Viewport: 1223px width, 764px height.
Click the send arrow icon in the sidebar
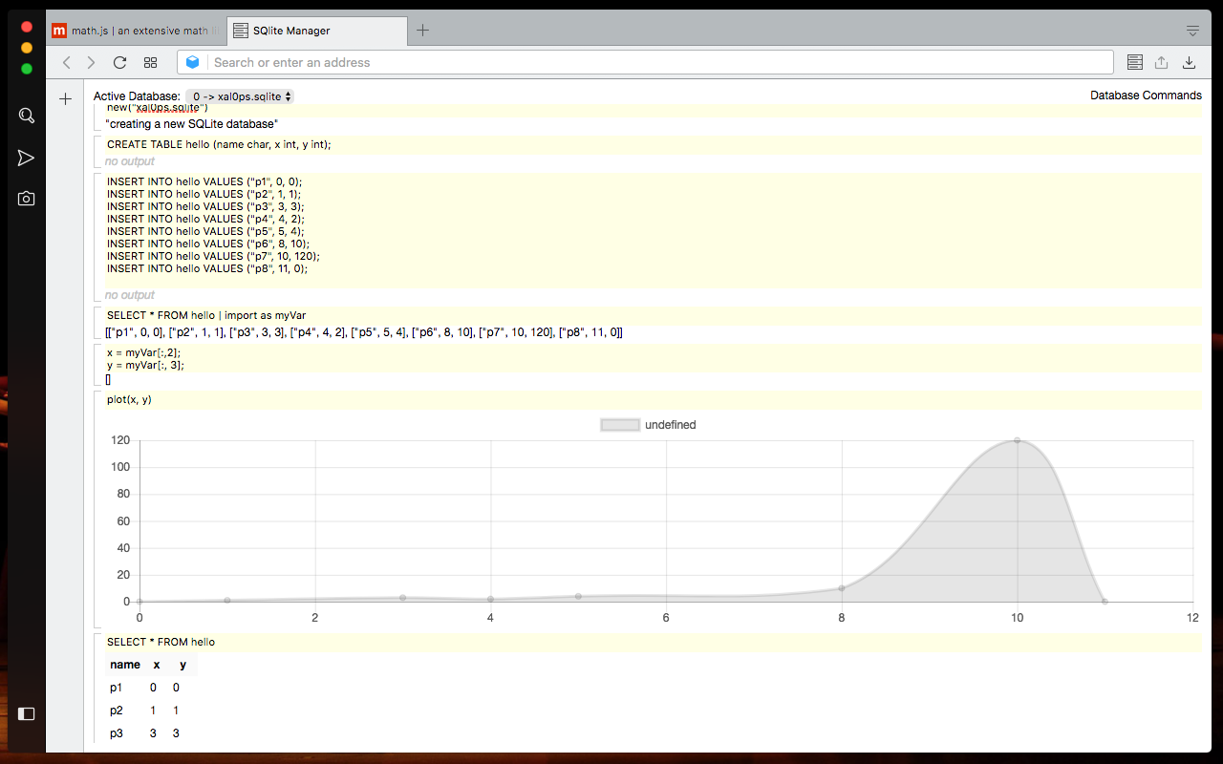[26, 157]
